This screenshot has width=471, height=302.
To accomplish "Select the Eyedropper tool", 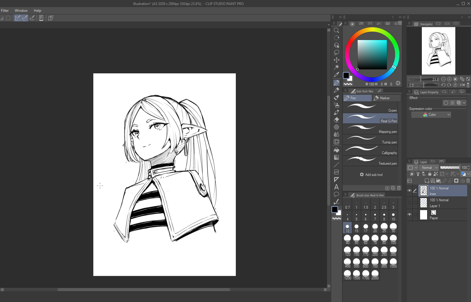I will tap(336, 75).
